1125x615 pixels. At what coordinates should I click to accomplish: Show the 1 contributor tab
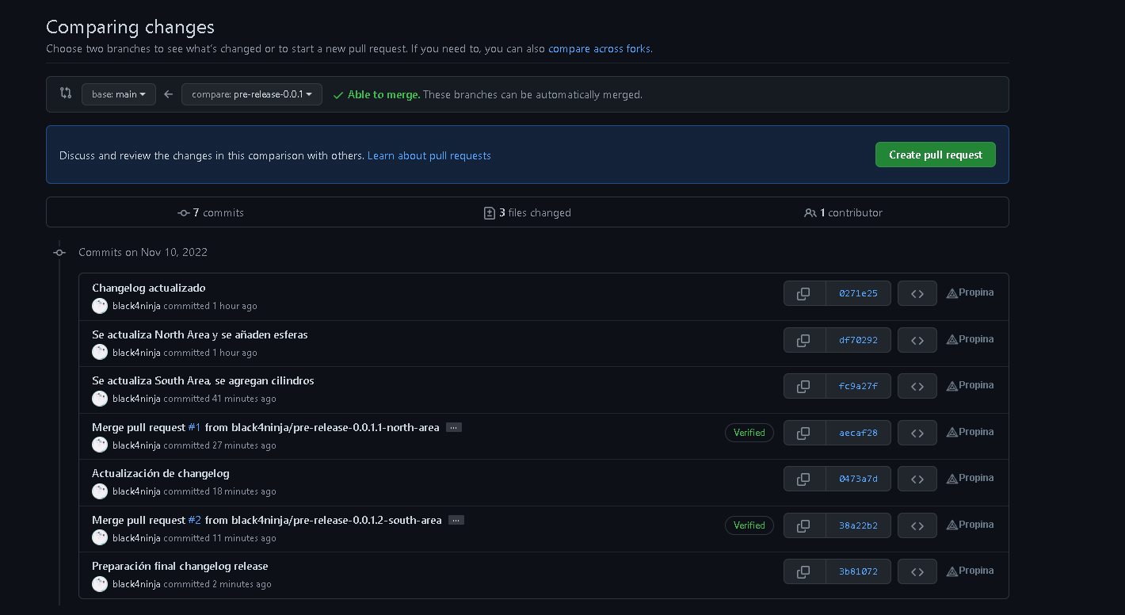844,212
